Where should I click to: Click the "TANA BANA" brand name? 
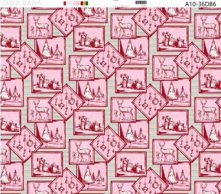click(22, 3)
